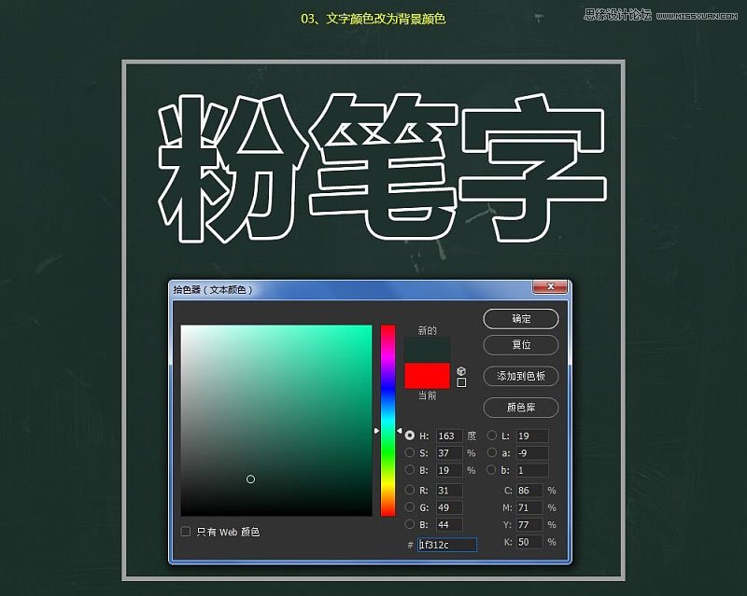Click the 复位 reset button
Viewport: 747px width, 596px height.
coord(520,345)
